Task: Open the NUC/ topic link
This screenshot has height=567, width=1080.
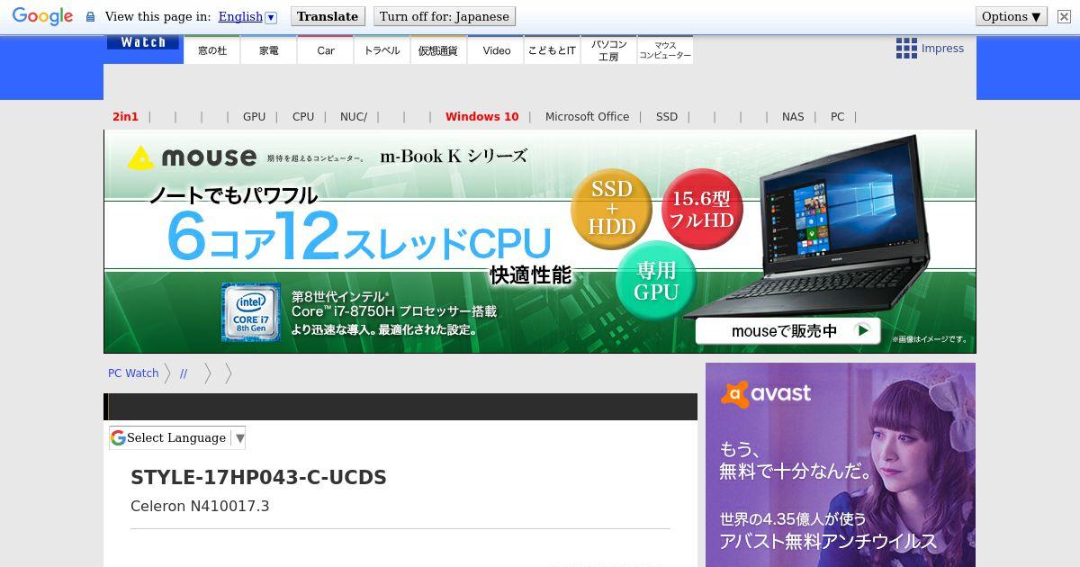Action: [x=354, y=117]
